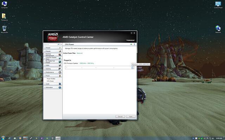This screenshot has width=225, height=140.
Task: Click the green pin-page arrow icon
Action: tap(131, 44)
